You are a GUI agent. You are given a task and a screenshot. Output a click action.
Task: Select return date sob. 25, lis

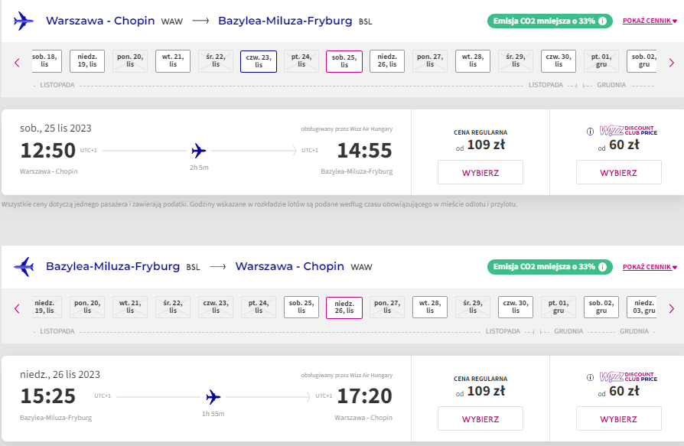tap(301, 308)
